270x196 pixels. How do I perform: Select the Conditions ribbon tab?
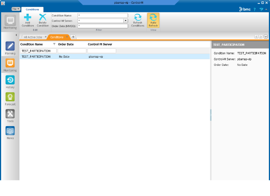click(x=32, y=9)
